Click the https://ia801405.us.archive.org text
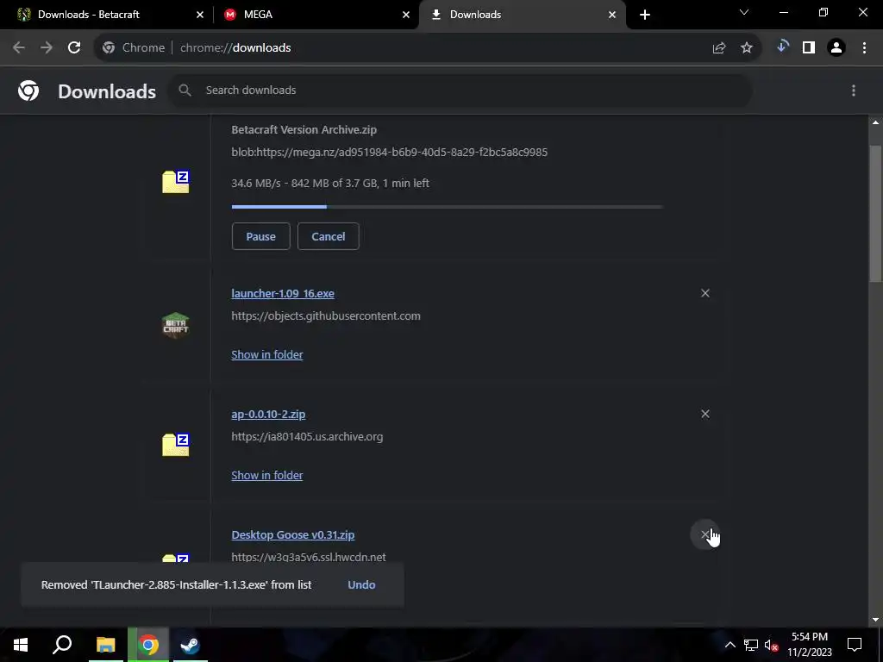 [x=307, y=437]
